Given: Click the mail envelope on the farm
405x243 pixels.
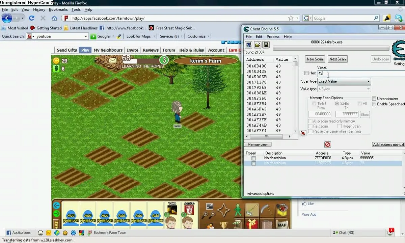Looking at the screenshot, I should 112,60.
